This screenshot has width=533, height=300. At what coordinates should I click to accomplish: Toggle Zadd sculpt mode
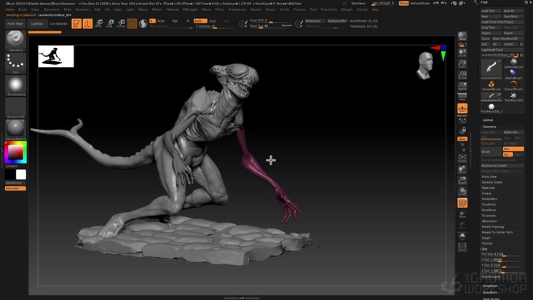point(199,21)
